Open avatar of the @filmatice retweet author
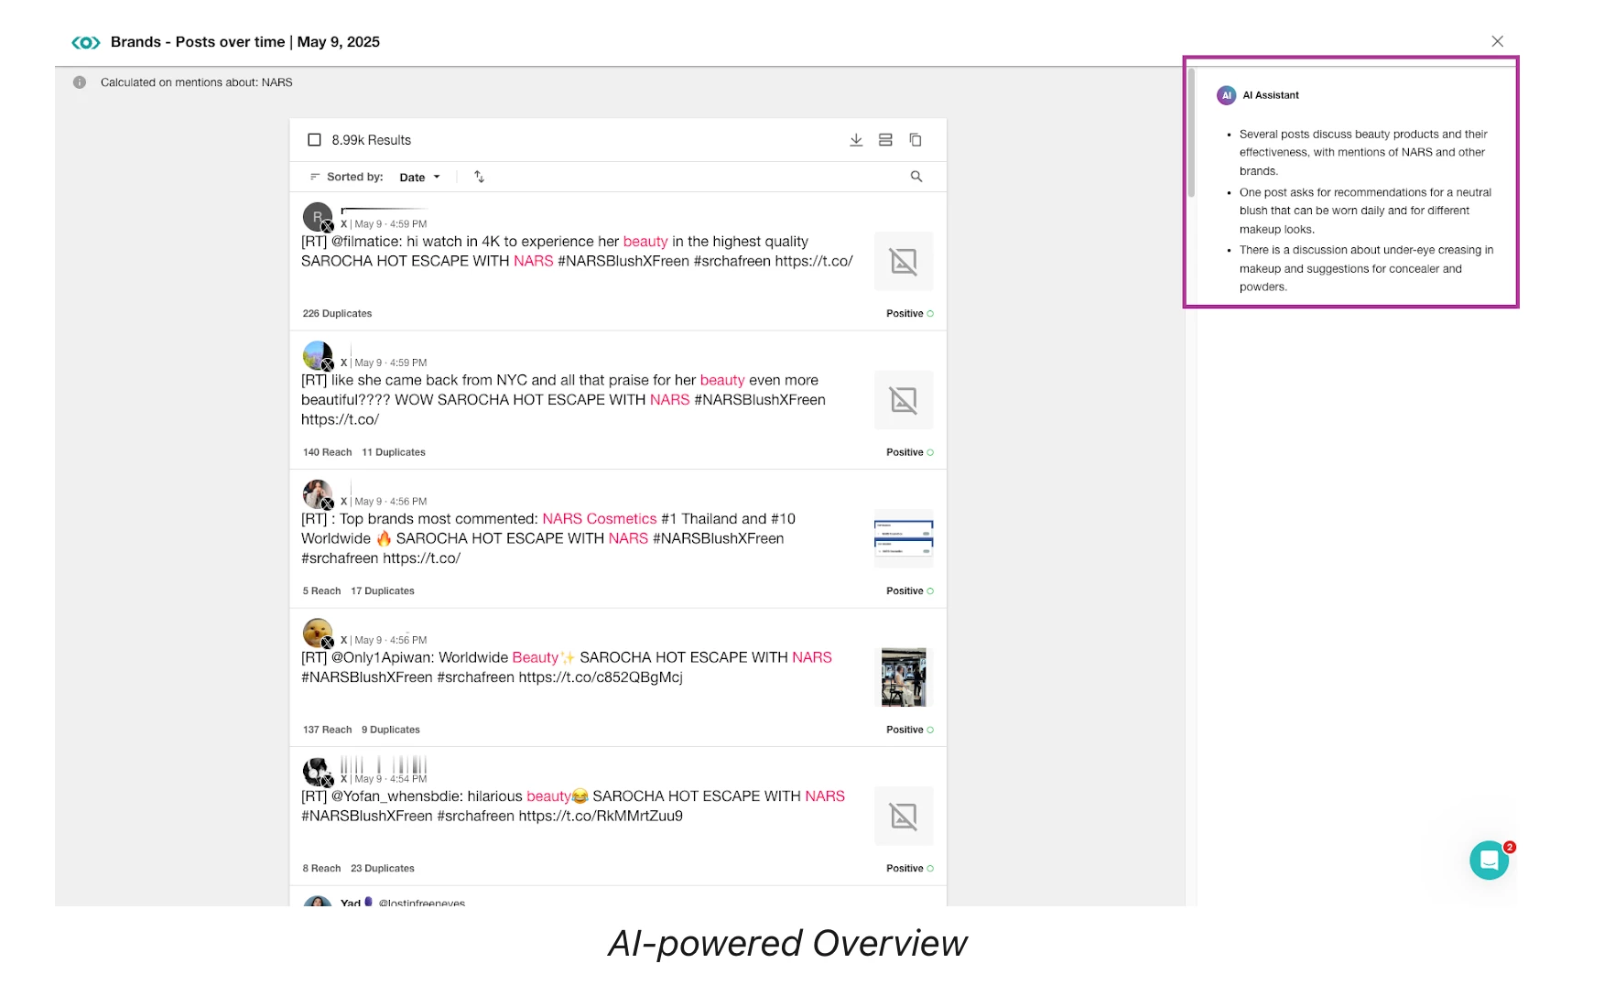The height and width of the screenshot is (985, 1604). [318, 217]
